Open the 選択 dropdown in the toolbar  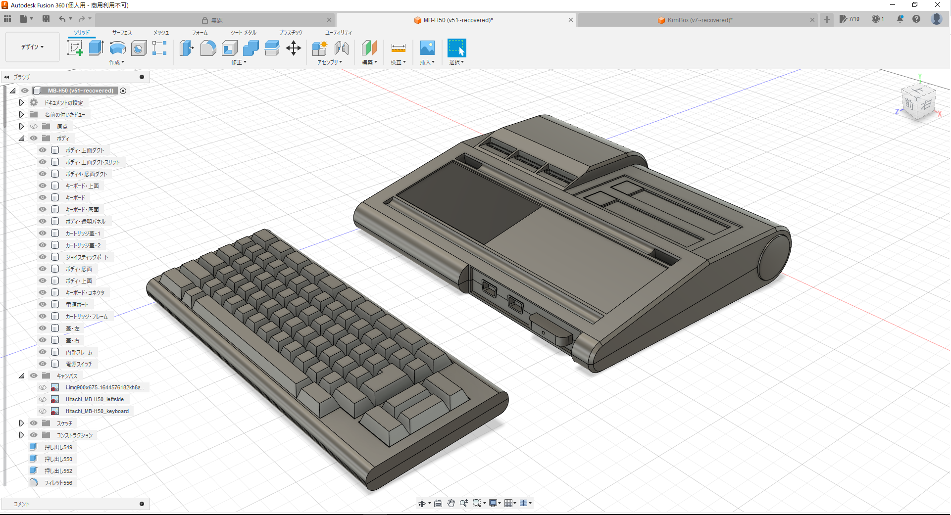point(456,62)
